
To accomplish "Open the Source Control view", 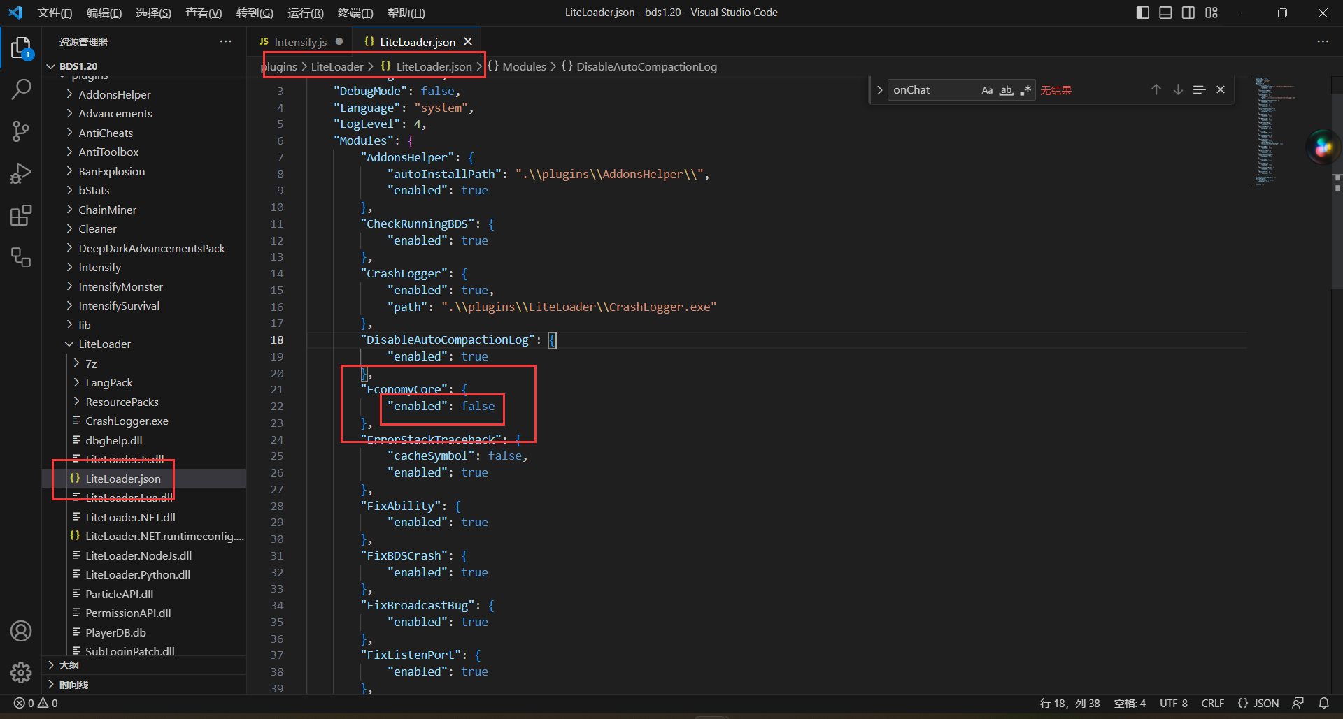I will click(21, 131).
